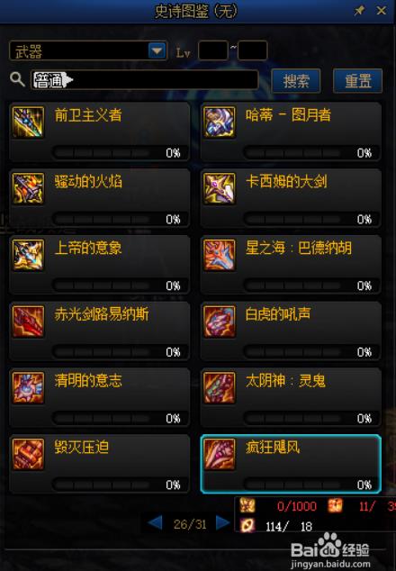Screen dimensions: 396x571
Task: Click the 星之海：巴德纳胡 icon
Action: click(219, 255)
